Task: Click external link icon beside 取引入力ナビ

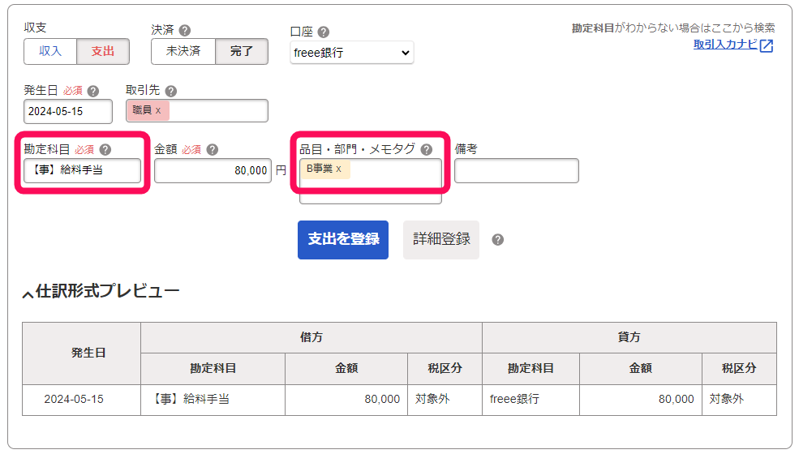Action: (x=767, y=45)
